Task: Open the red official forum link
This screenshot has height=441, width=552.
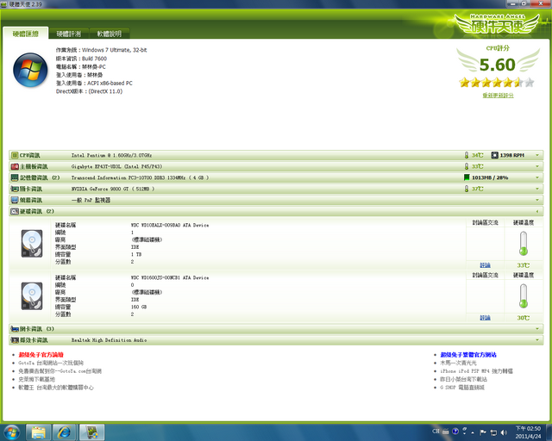Action: [41, 355]
